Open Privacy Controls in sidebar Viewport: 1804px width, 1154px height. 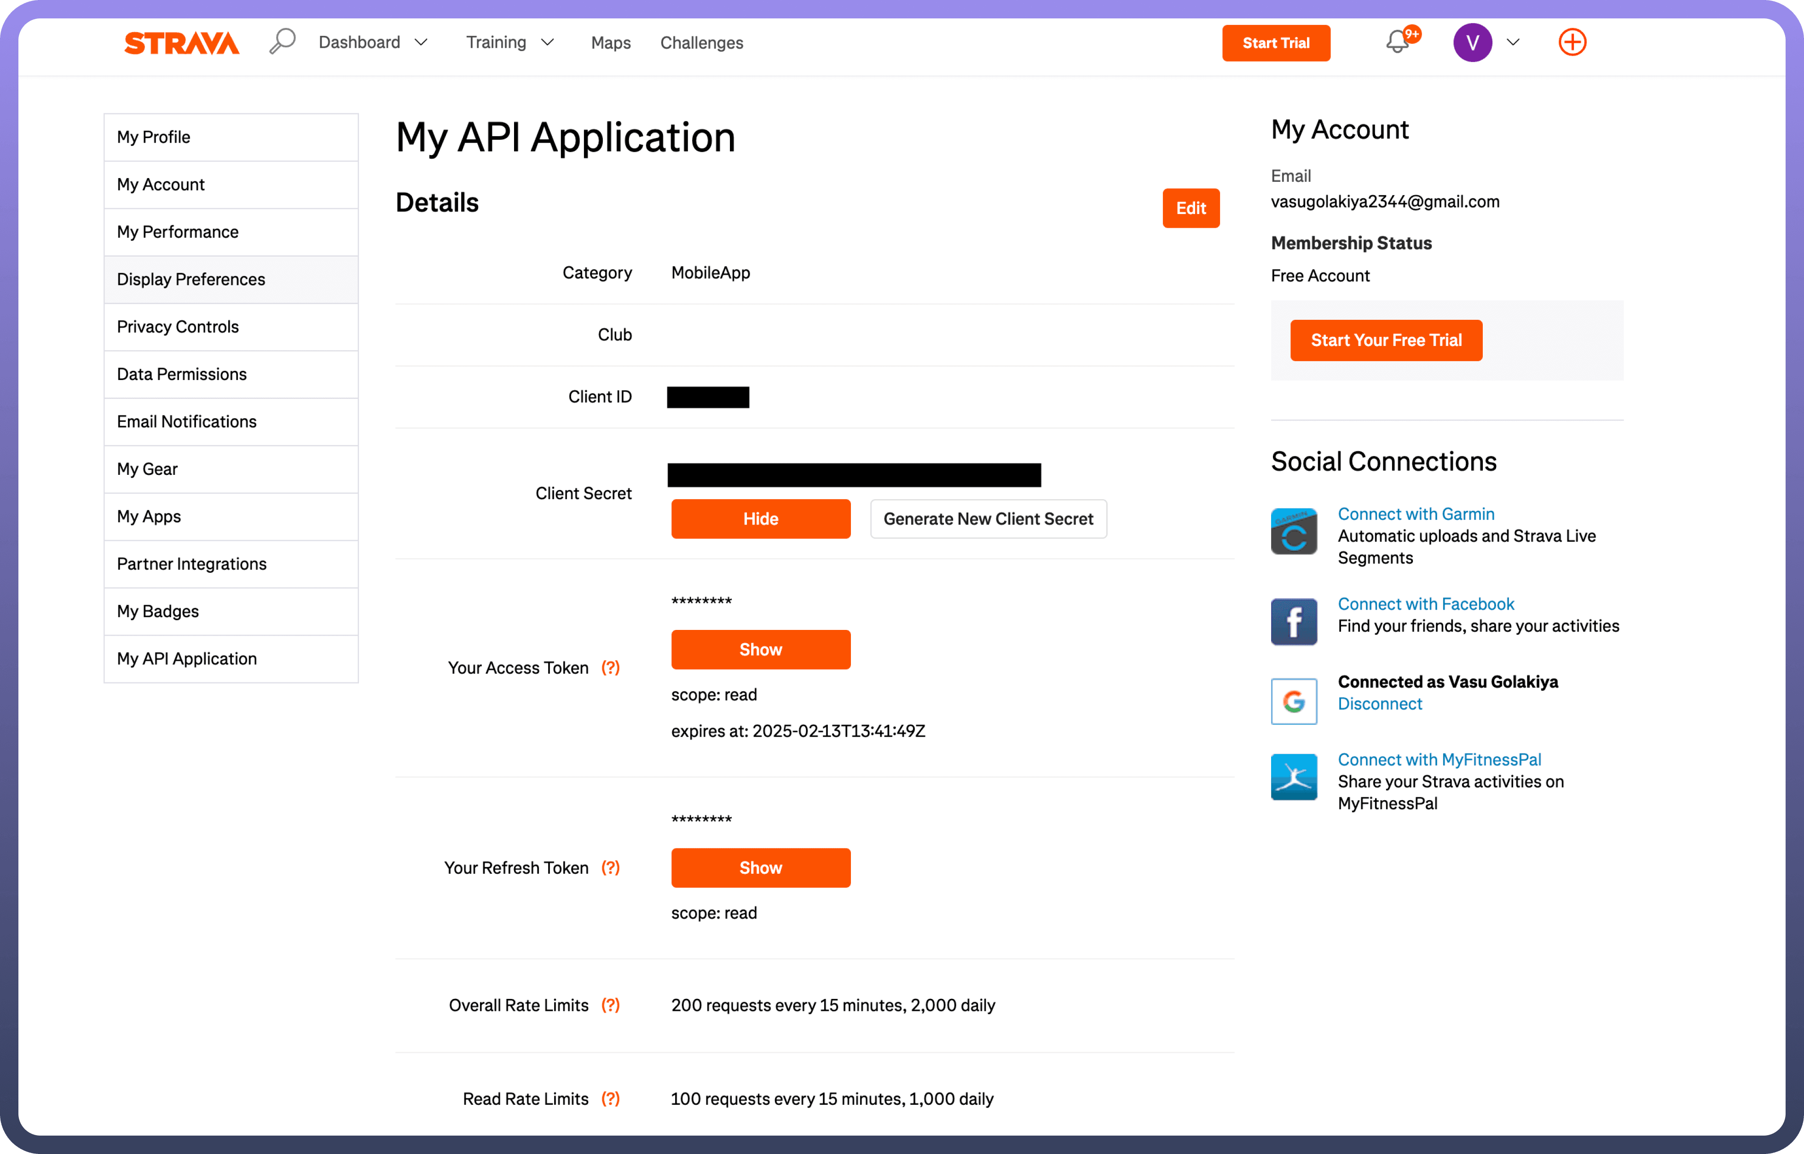point(178,327)
